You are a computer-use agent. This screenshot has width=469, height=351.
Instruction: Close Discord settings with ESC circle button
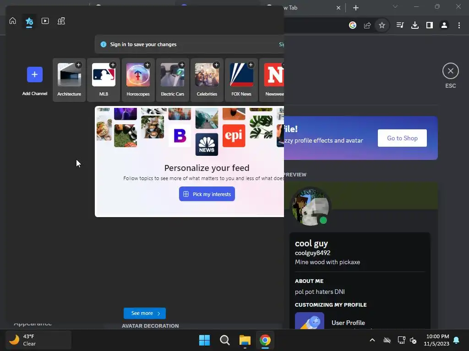point(451,71)
